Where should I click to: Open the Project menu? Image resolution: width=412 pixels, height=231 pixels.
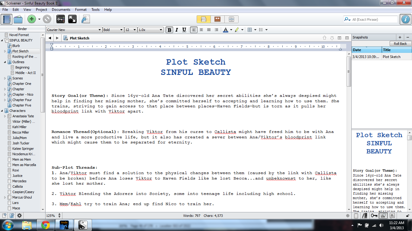click(42, 10)
